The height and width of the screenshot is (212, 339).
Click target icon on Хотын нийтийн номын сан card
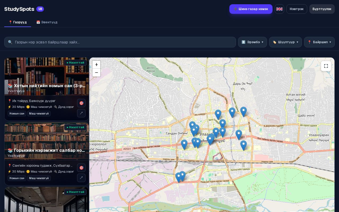pos(81,103)
